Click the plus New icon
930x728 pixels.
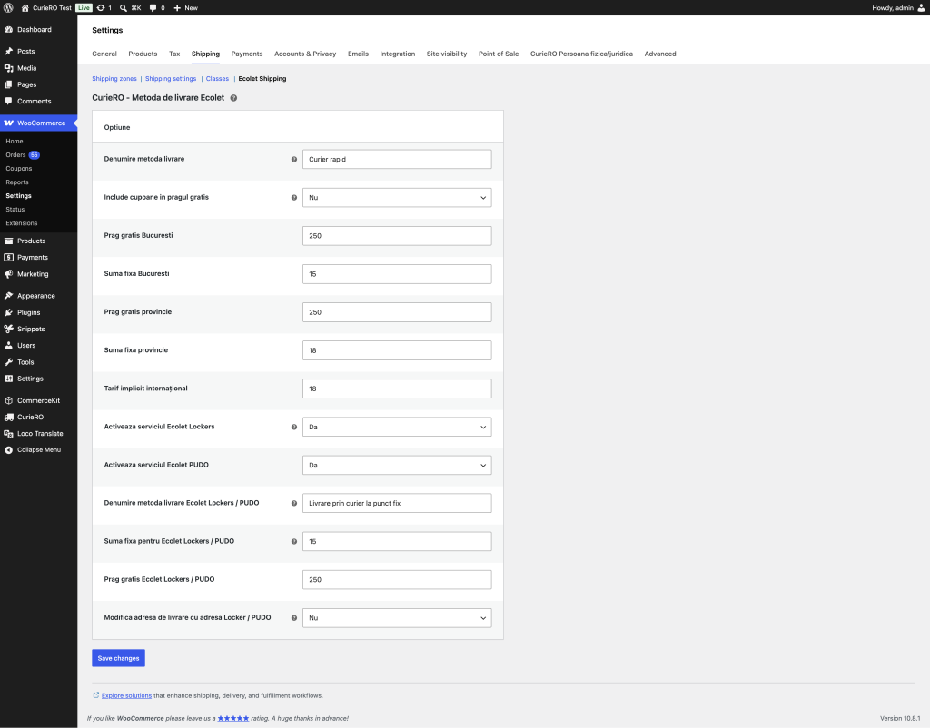coord(177,7)
